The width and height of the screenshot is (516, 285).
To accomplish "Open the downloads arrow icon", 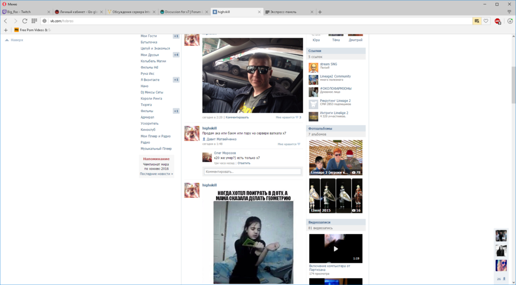I will (510, 21).
